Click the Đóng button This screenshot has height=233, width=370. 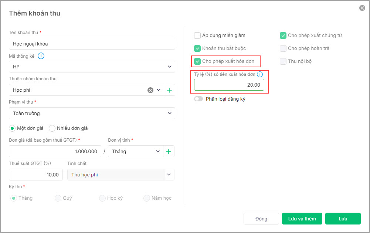pyautogui.click(x=261, y=219)
